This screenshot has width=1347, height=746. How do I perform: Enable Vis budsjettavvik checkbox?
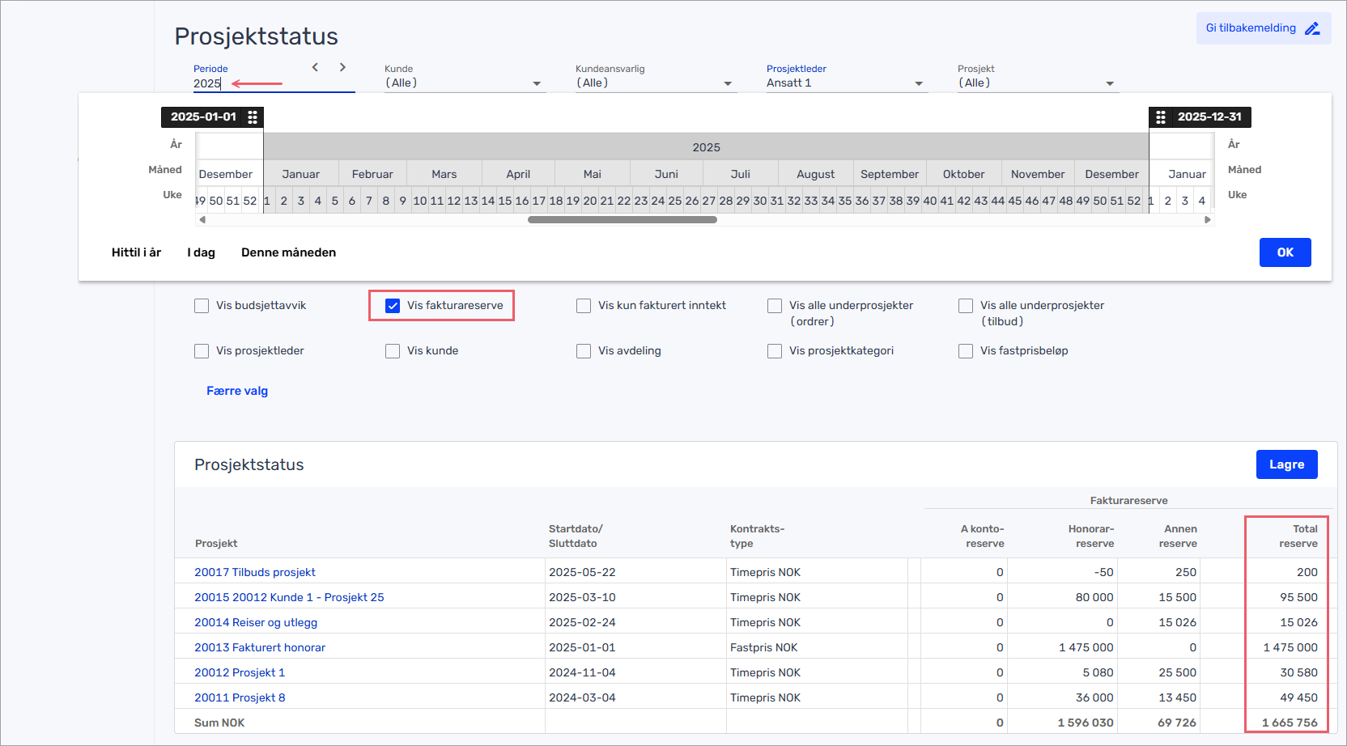(x=202, y=306)
